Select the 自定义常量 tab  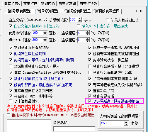(67, 4)
